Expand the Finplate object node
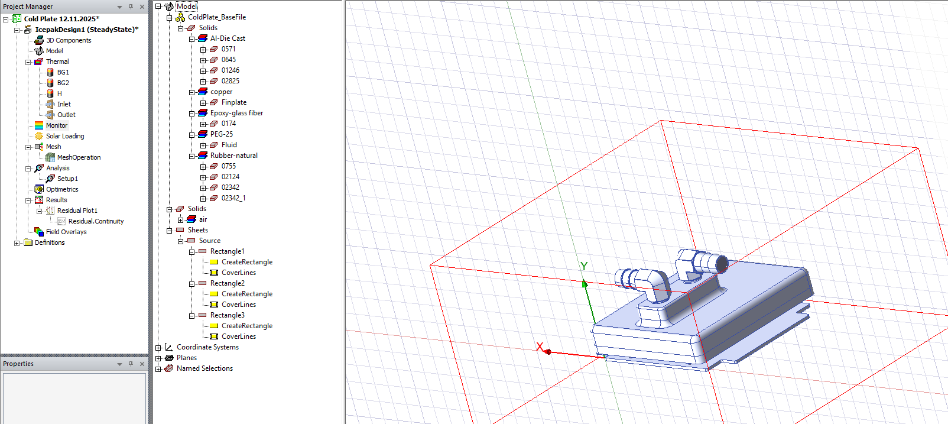Image resolution: width=948 pixels, height=424 pixels. 203,103
